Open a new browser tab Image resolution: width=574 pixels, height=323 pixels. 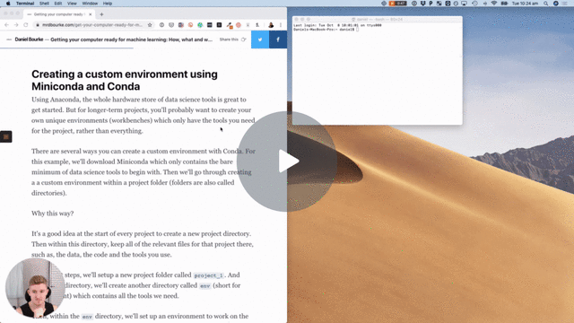coord(101,14)
